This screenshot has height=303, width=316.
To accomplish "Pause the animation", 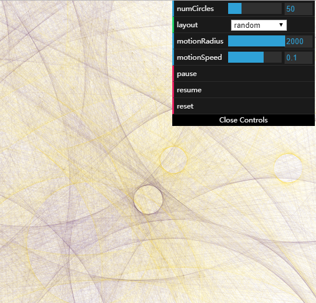I will (243, 74).
